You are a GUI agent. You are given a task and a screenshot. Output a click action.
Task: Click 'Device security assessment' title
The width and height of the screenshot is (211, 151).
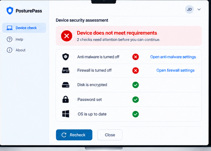tap(82, 20)
